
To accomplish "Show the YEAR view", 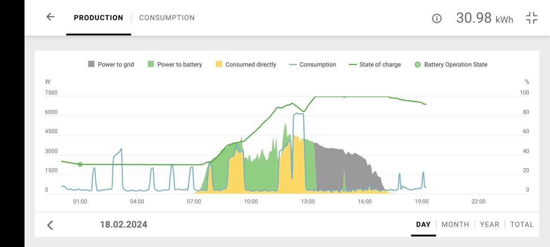I will (489, 224).
